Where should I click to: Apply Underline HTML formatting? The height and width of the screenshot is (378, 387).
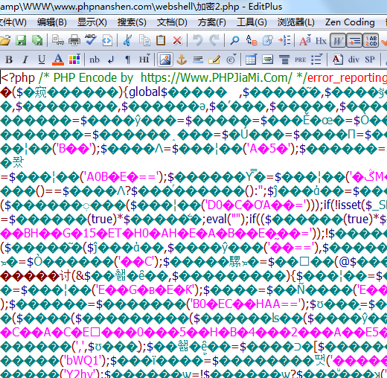pos(42,60)
